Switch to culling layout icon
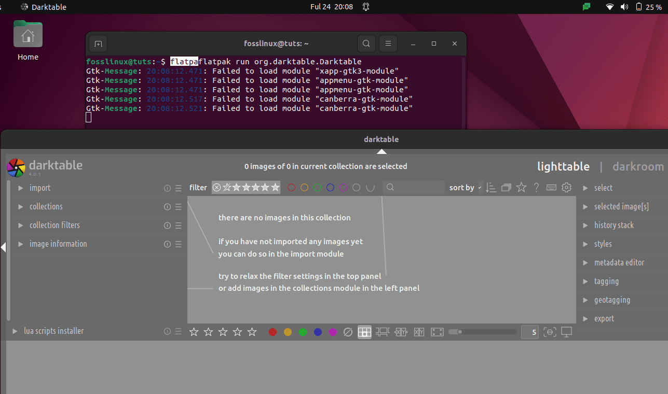 (x=401, y=331)
